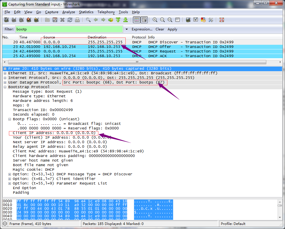This screenshot has width=285, height=229.
Task: Click the capture options toolbar icon
Action: (x=14, y=20)
